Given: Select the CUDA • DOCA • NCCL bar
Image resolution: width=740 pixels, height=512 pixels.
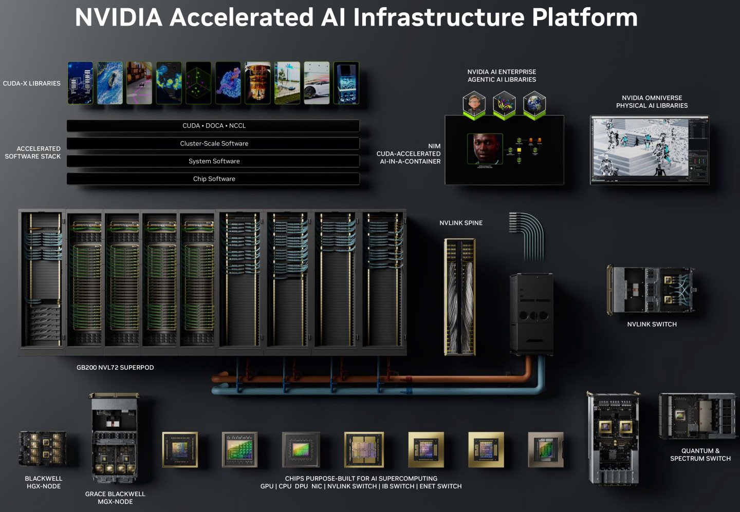Looking at the screenshot, I should [213, 126].
